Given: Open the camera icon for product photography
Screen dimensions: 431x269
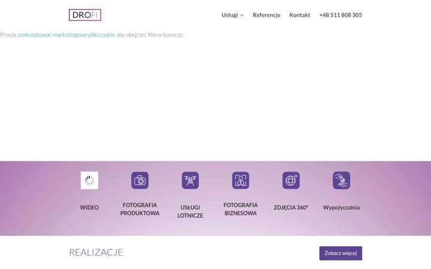Looking at the screenshot, I should (x=139, y=181).
